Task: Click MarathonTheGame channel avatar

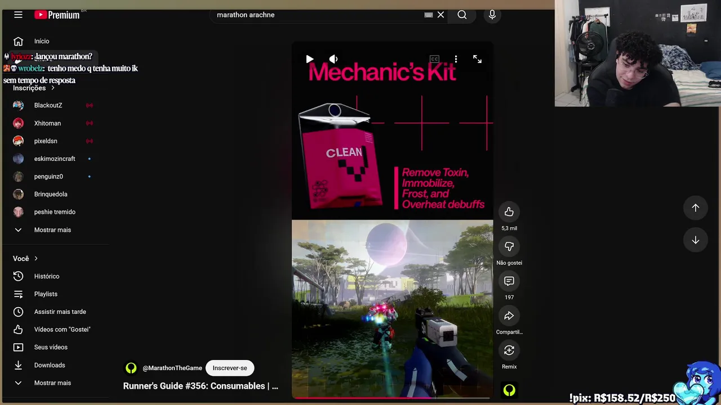Action: [x=131, y=368]
